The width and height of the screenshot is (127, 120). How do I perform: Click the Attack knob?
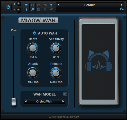click(33, 73)
